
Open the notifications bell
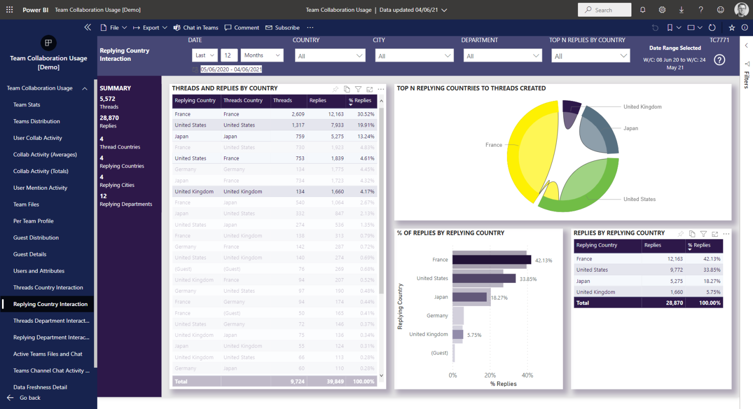click(x=643, y=10)
